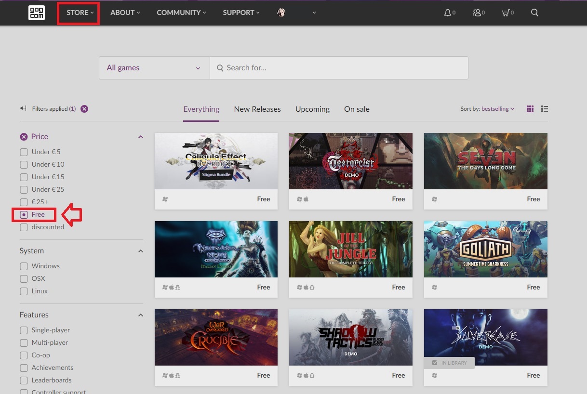Image resolution: width=587 pixels, height=394 pixels.
Task: Click Apple icon under Testorcist demo card
Action: [x=306, y=199]
